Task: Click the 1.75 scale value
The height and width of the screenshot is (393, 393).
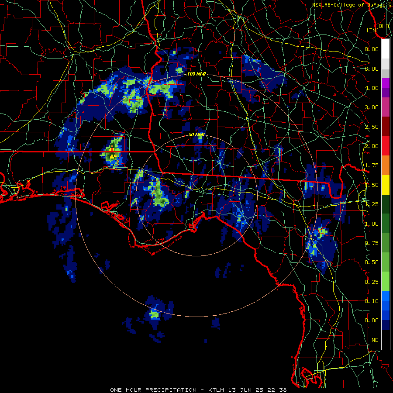Action: pyautogui.click(x=372, y=165)
